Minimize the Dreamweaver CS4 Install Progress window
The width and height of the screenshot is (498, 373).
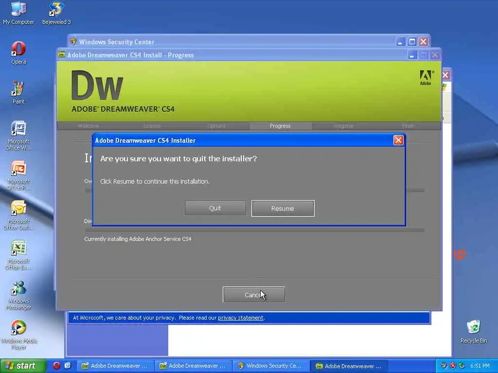[412, 55]
